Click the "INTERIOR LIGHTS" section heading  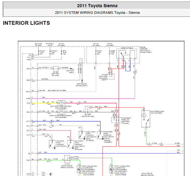tap(26, 23)
